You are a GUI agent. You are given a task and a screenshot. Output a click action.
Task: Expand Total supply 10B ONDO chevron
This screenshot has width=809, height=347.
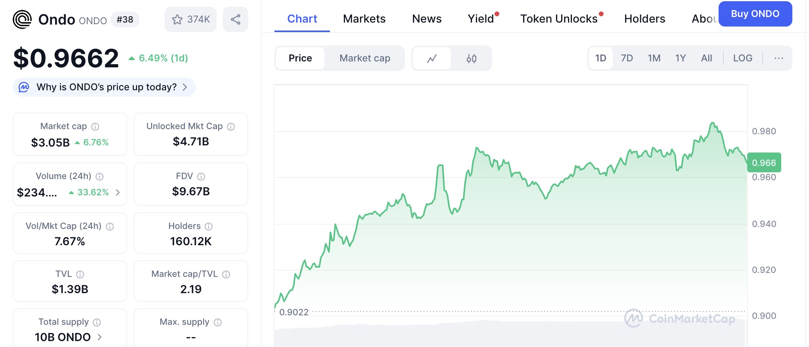coord(100,337)
